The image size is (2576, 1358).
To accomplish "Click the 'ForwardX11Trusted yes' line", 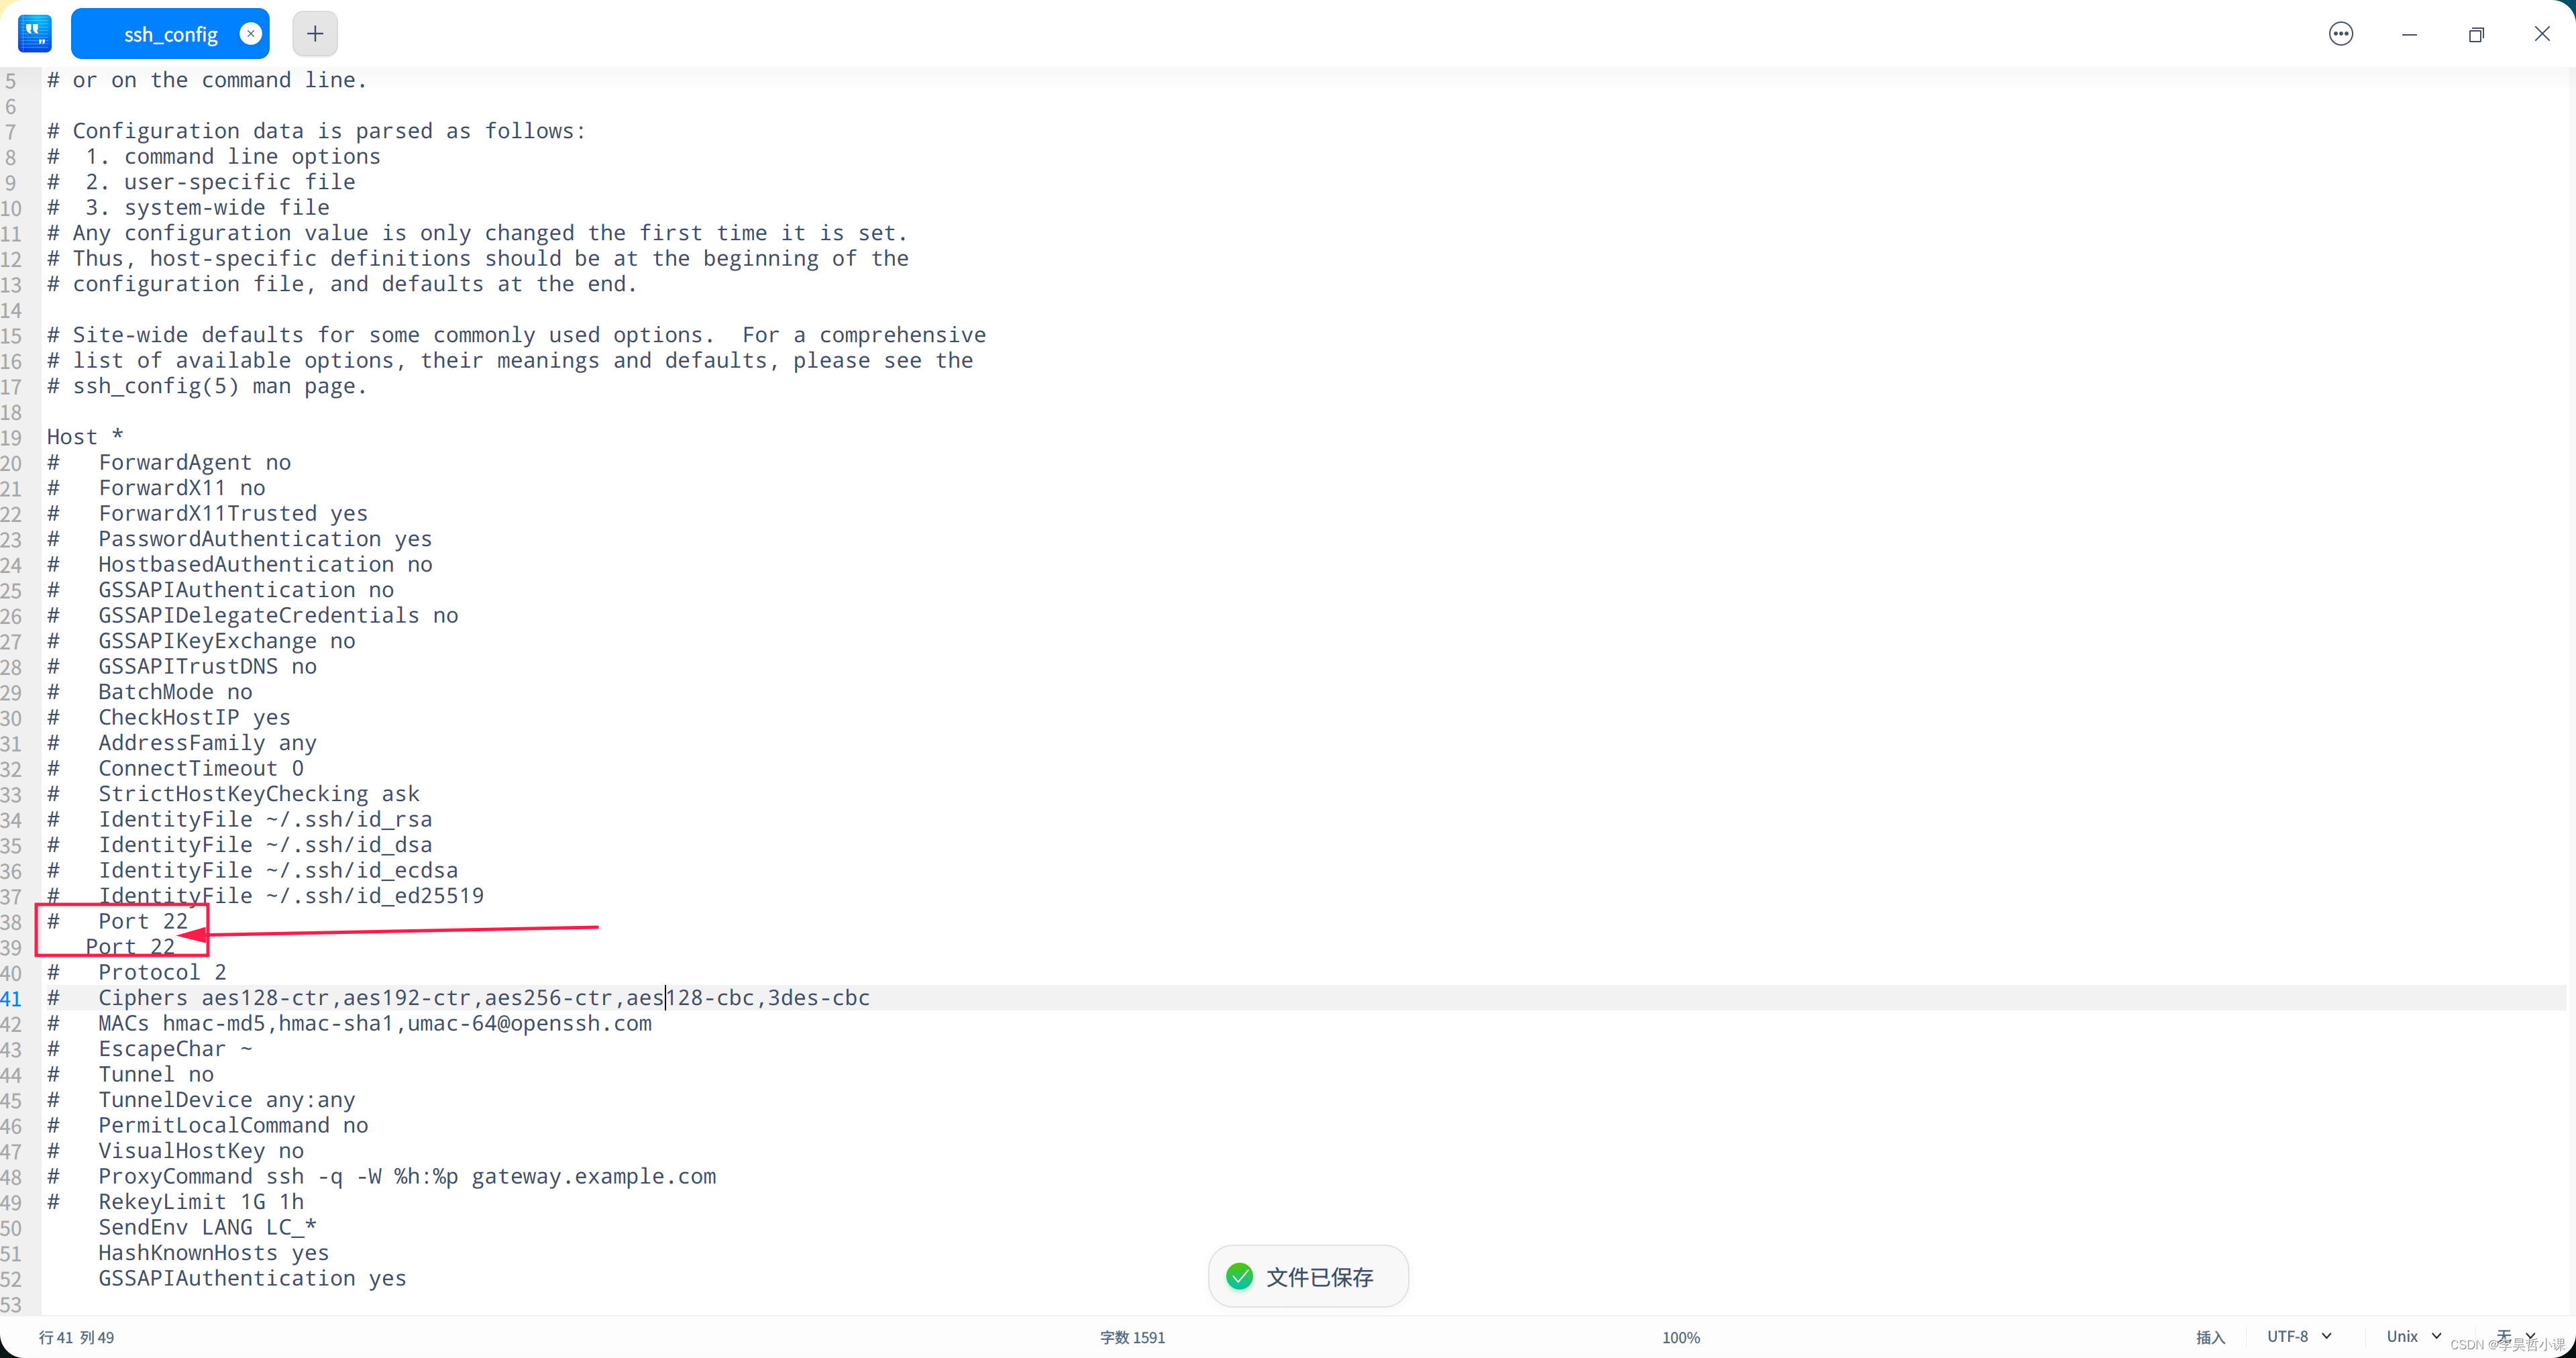I will tap(207, 513).
